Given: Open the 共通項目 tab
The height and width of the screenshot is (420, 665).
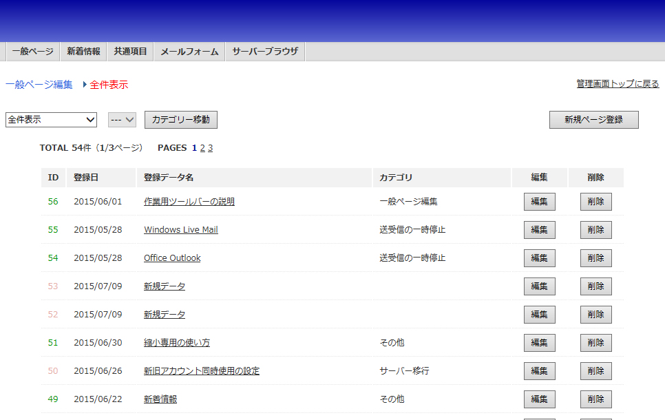Looking at the screenshot, I should point(130,52).
